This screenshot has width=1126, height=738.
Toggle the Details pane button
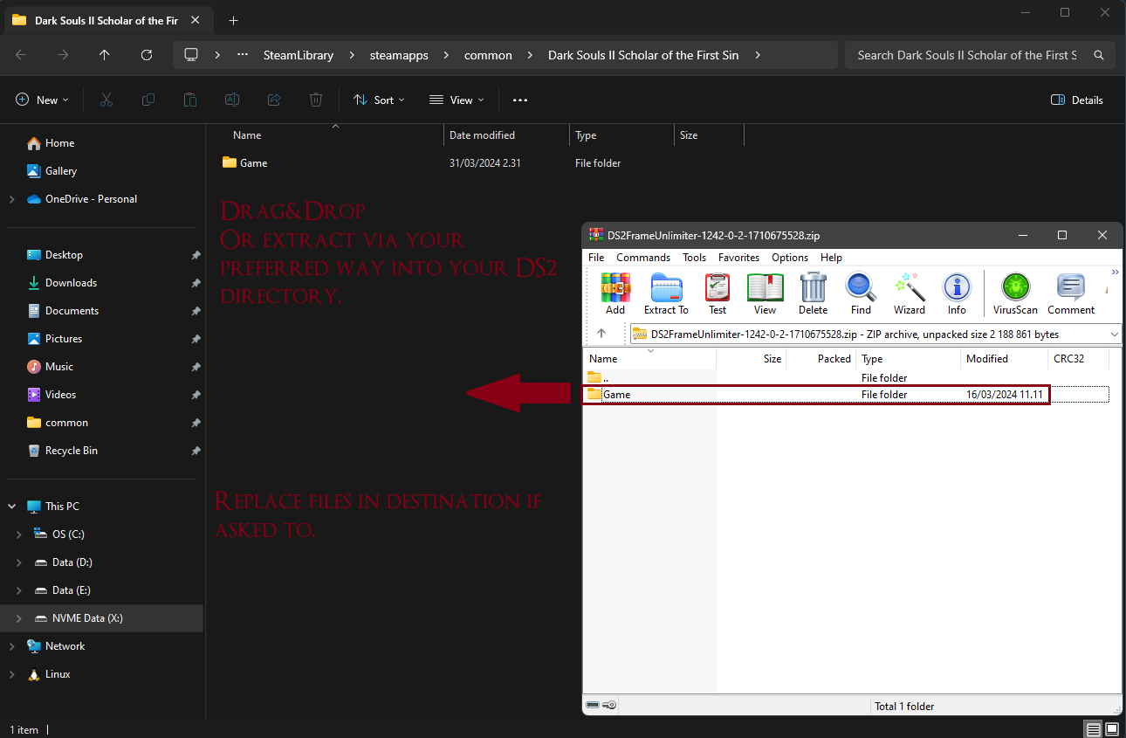click(x=1077, y=100)
